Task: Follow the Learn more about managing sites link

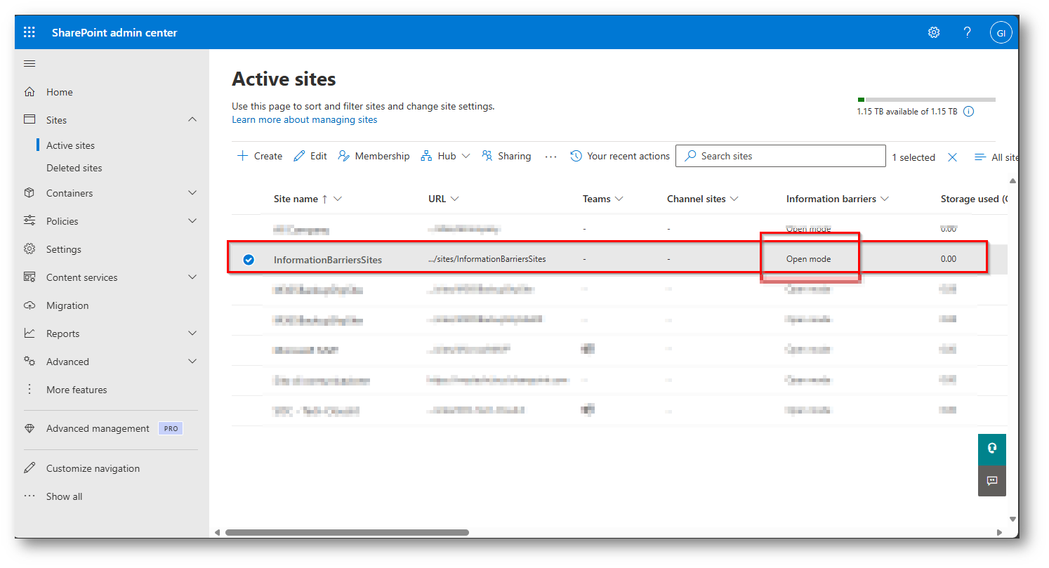Action: coord(305,119)
